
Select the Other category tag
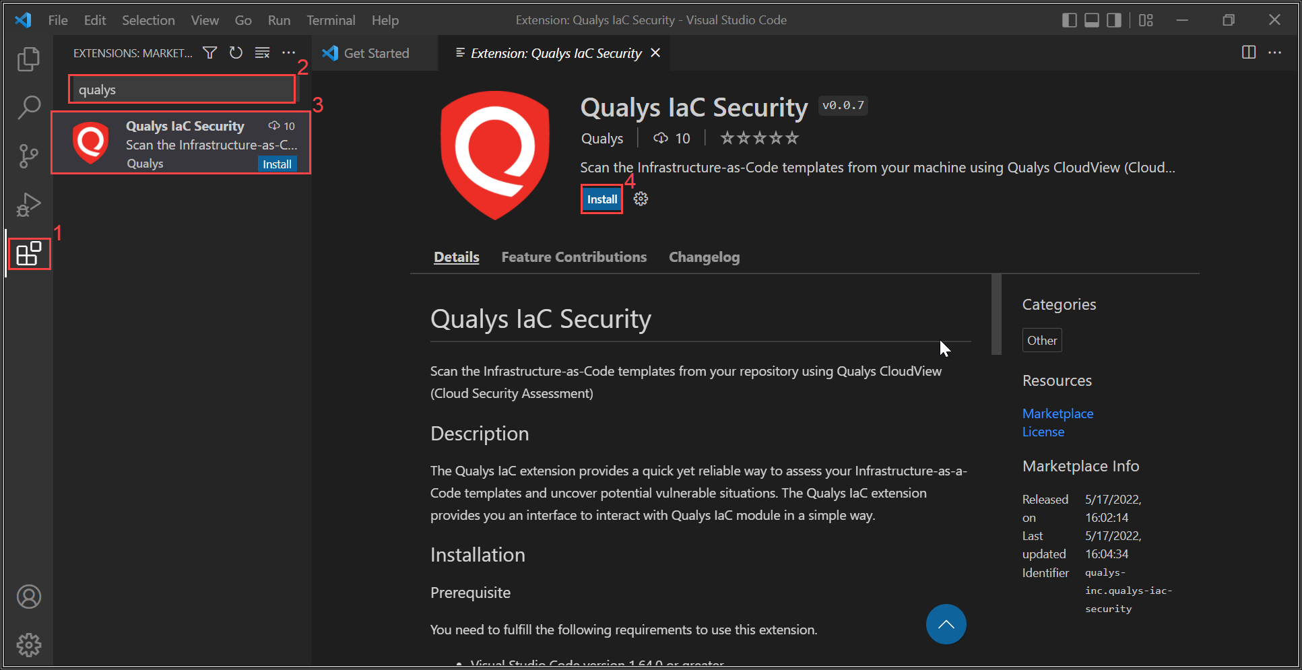click(x=1042, y=341)
